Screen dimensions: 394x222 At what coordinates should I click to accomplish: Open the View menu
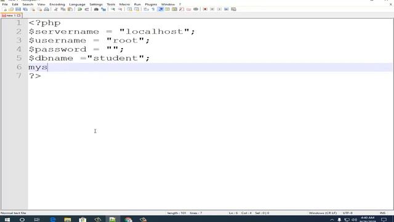click(x=41, y=4)
